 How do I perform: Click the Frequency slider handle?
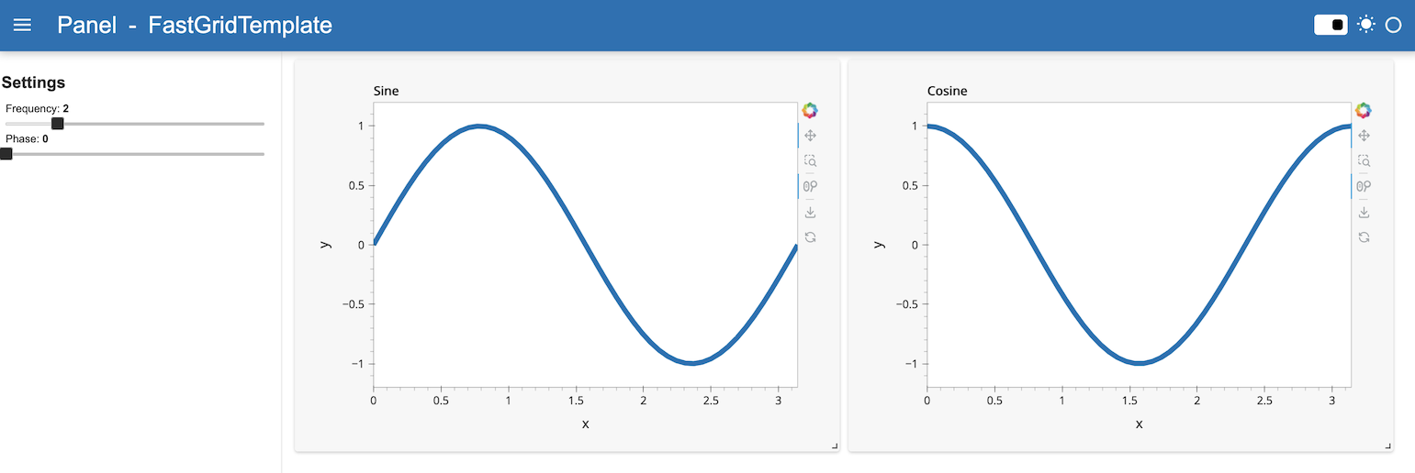[x=57, y=124]
